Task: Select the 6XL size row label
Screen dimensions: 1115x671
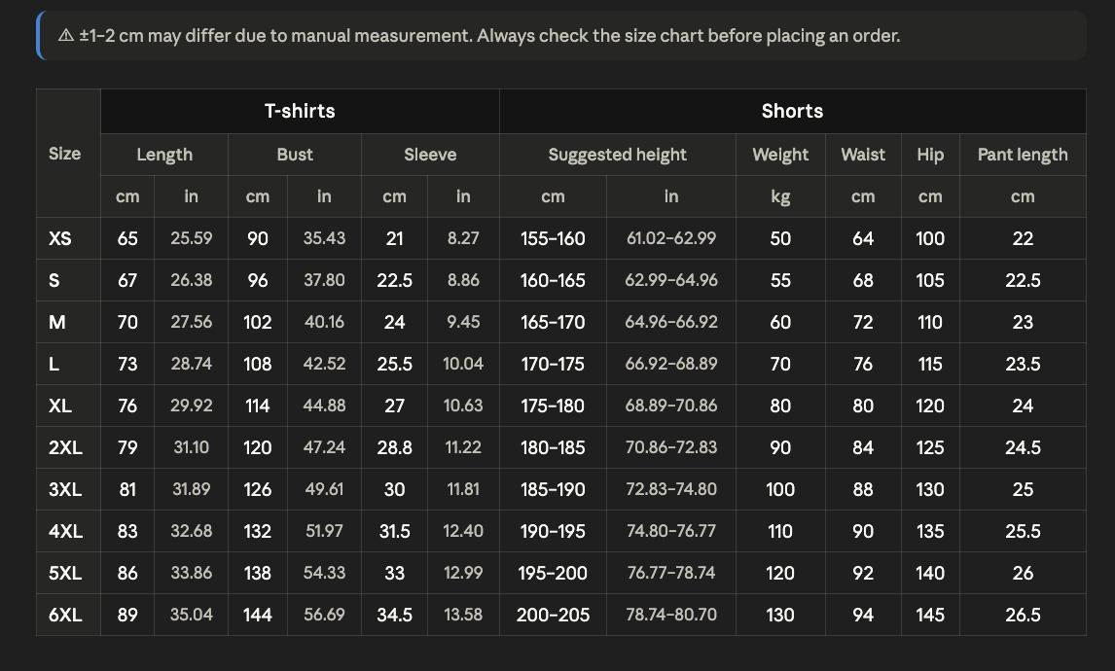Action: pos(65,615)
